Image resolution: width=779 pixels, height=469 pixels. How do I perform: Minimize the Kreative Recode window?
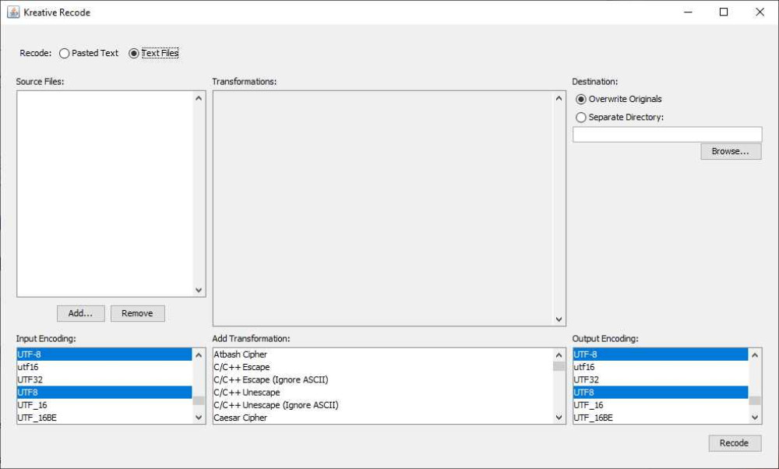[688, 12]
